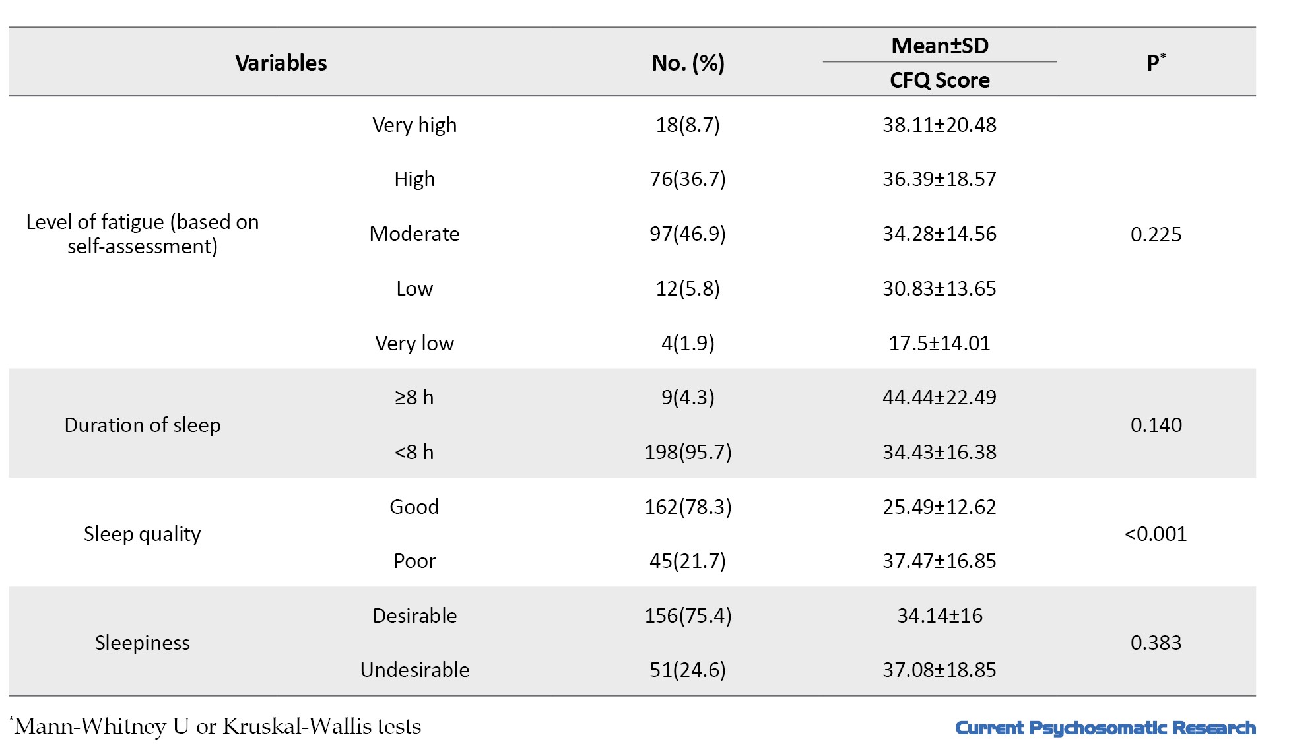Click the Mean±SD header text
The width and height of the screenshot is (1289, 756).
tap(939, 46)
